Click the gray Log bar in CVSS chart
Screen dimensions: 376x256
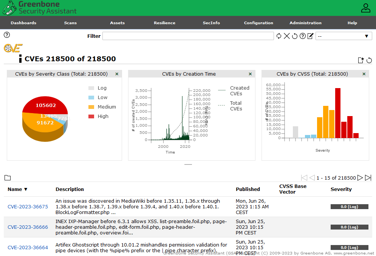click(x=296, y=132)
